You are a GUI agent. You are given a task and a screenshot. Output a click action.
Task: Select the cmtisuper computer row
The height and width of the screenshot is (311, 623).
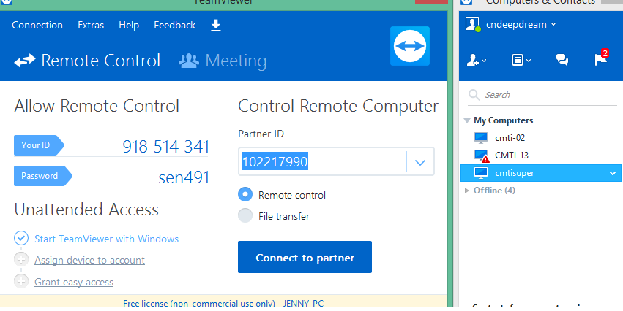[540, 173]
